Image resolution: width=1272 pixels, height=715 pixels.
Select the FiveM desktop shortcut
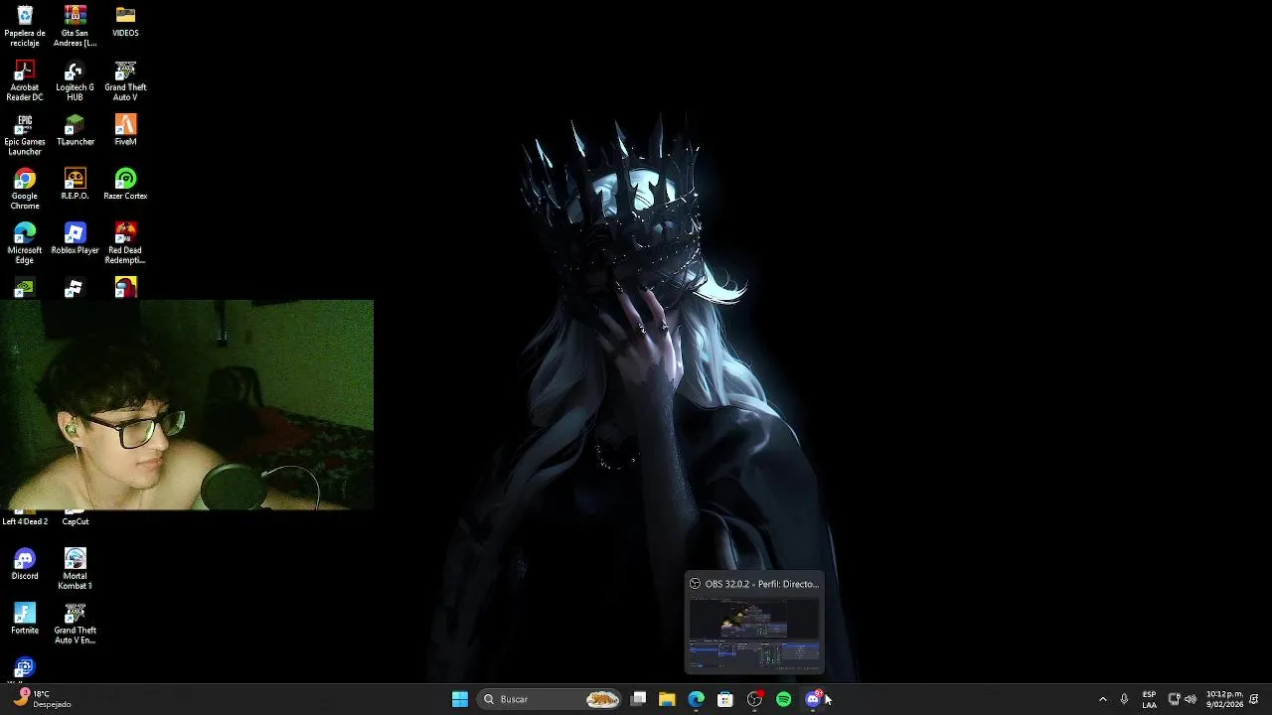pos(125,130)
